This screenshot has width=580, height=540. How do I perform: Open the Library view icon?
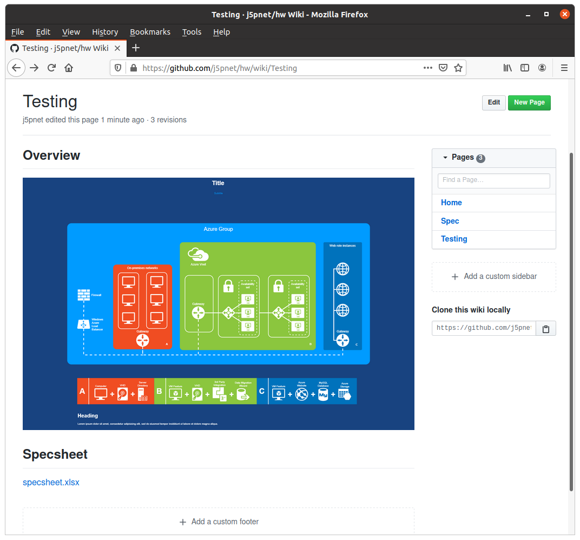click(507, 68)
